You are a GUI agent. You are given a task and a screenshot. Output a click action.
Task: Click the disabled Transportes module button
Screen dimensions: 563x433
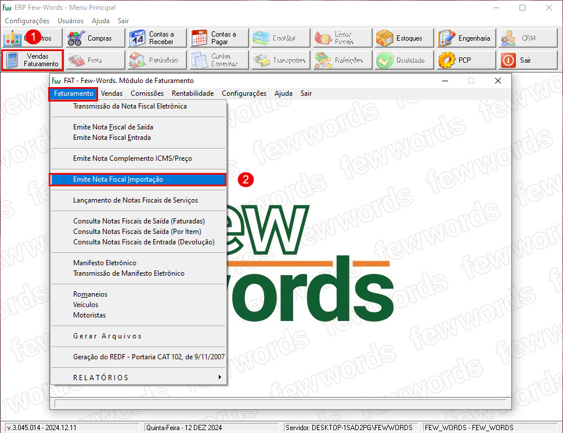tap(281, 60)
